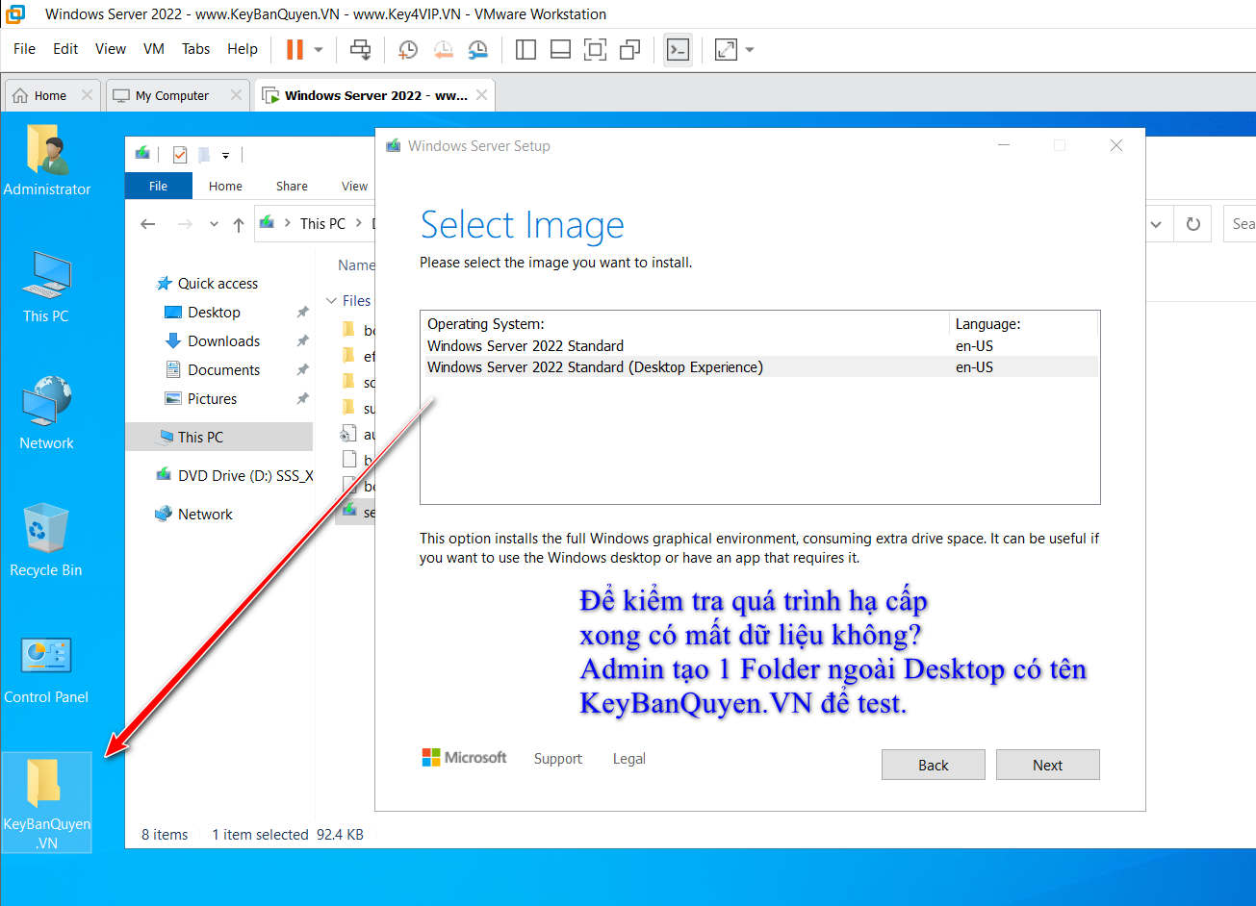Select This PC in the navigation pane
This screenshot has height=906, width=1256.
pyautogui.click(x=219, y=437)
